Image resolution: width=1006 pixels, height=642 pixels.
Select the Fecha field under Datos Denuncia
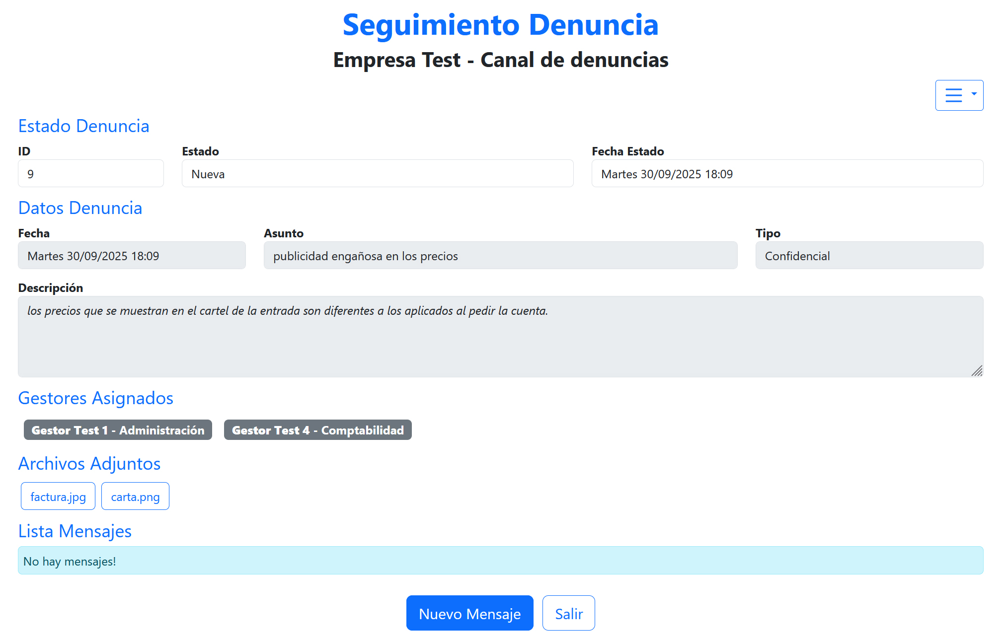pos(131,255)
